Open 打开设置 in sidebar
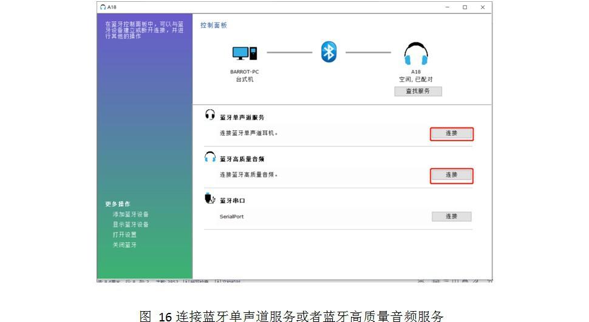The width and height of the screenshot is (589, 322). [124, 235]
